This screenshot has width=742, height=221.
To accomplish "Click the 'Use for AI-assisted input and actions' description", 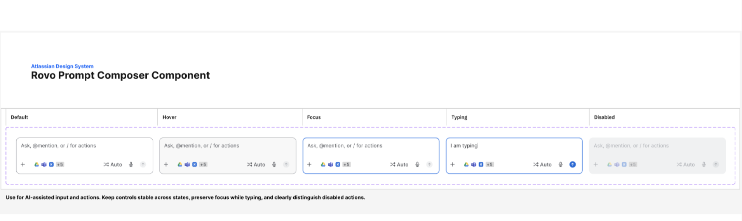I will 185,198.
